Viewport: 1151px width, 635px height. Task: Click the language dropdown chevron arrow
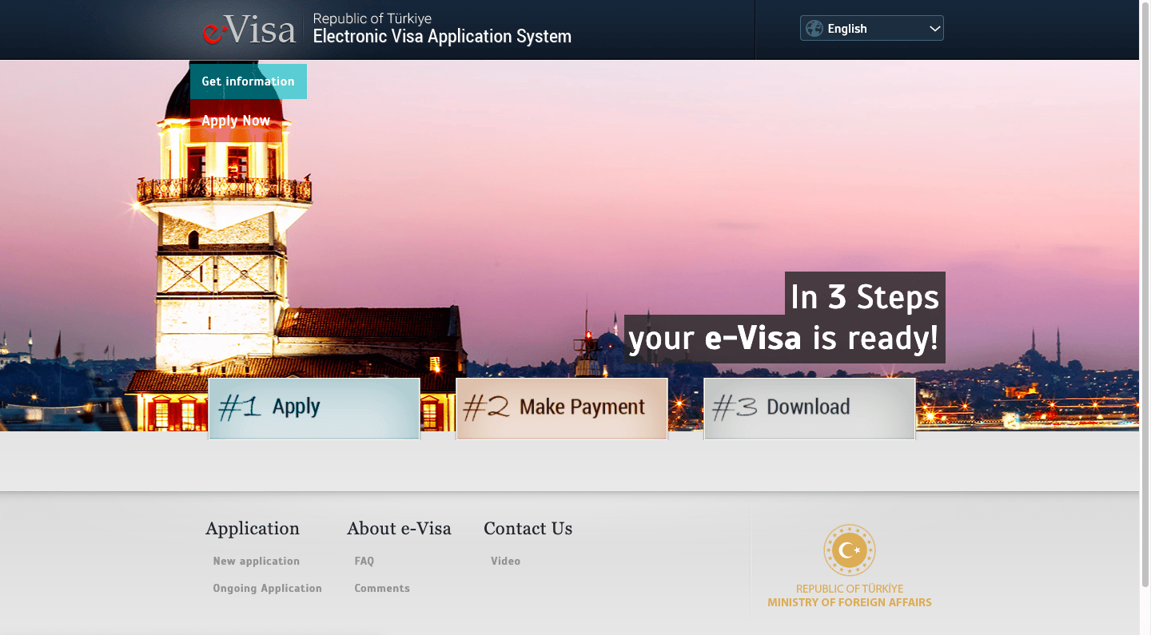(934, 29)
